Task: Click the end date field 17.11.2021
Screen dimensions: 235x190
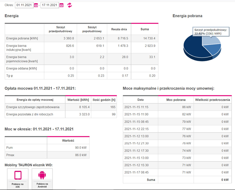Action: click(49, 5)
